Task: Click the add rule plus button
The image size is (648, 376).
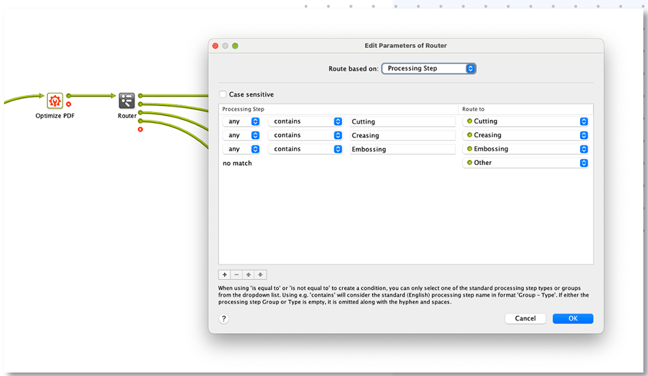Action: coord(224,275)
